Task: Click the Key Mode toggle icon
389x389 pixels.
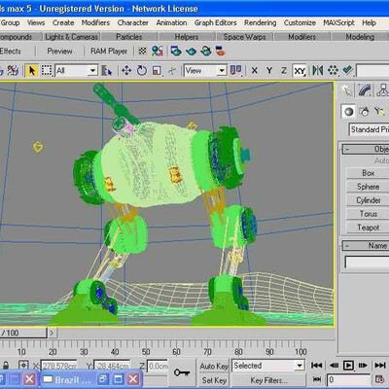Action: tap(317, 379)
